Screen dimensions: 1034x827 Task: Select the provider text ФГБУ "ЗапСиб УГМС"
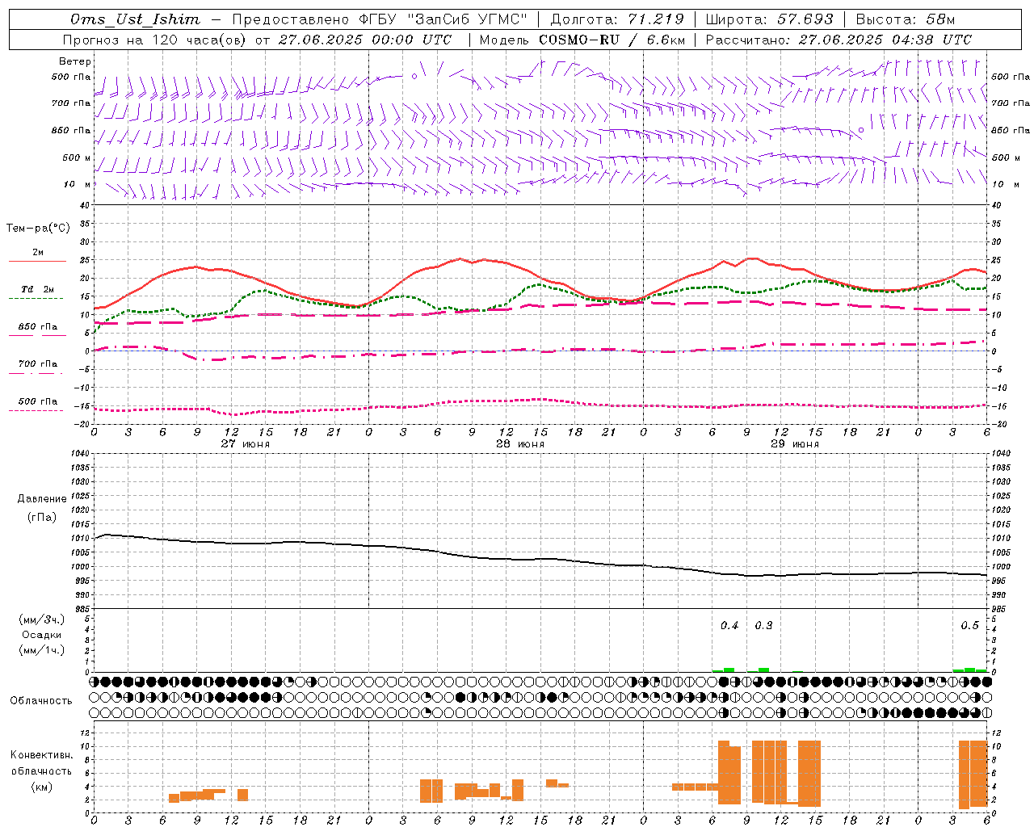(x=442, y=19)
